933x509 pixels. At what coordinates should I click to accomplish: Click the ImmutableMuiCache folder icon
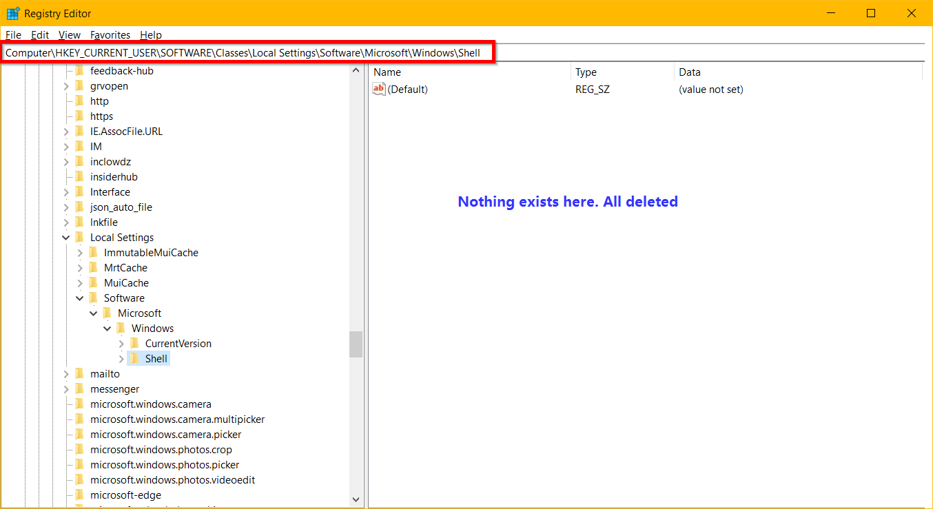coord(94,253)
